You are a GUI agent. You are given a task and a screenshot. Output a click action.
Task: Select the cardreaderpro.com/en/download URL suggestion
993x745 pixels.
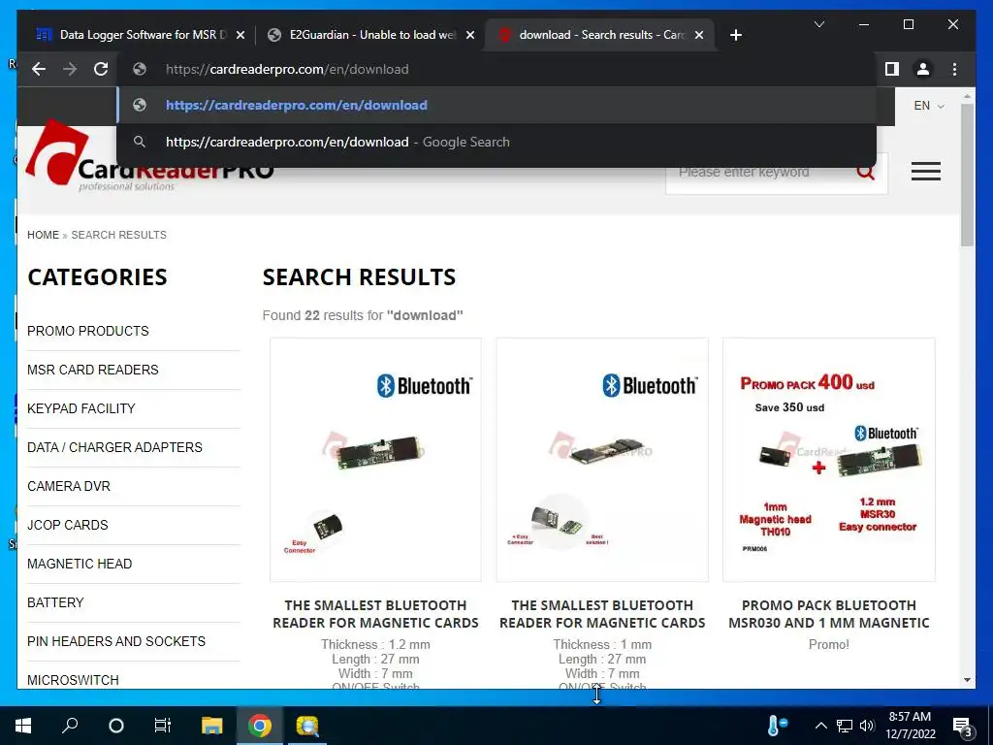[496, 105]
